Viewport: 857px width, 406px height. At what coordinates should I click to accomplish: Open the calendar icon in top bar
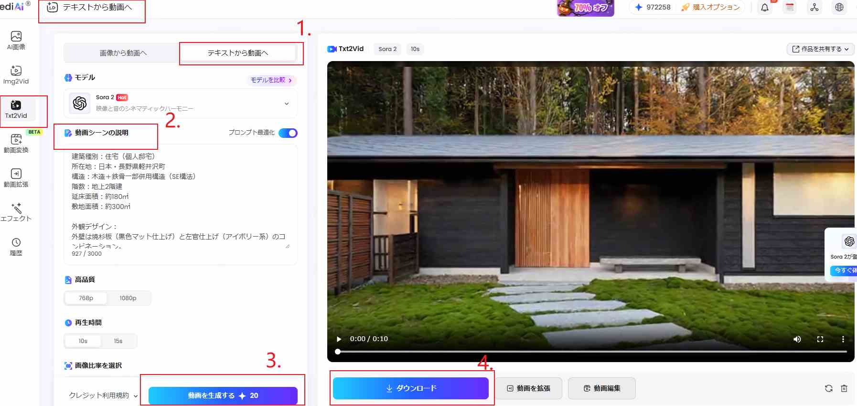click(790, 7)
